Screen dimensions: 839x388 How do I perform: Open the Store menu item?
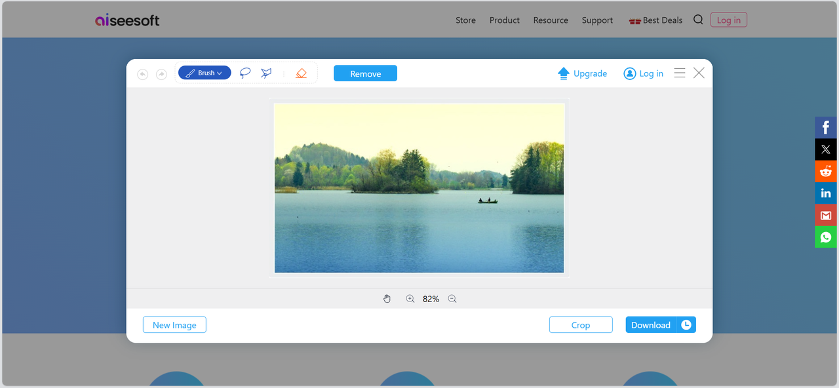(x=465, y=20)
